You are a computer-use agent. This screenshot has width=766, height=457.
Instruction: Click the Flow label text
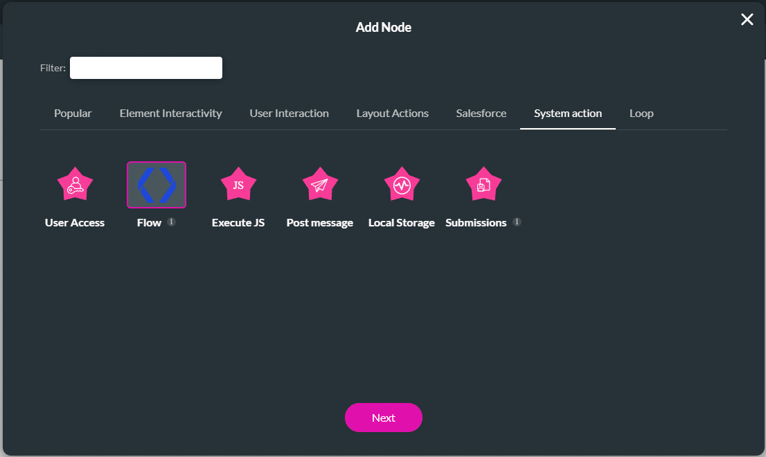(x=148, y=222)
